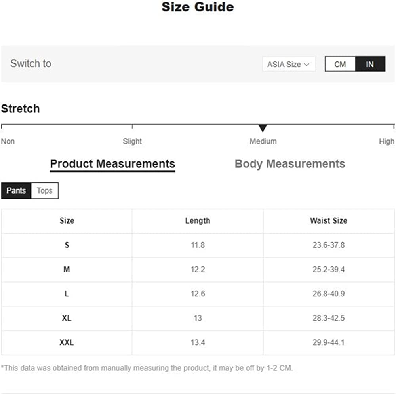Switch units to IN
Screen dimensions: 396x395
click(x=370, y=64)
